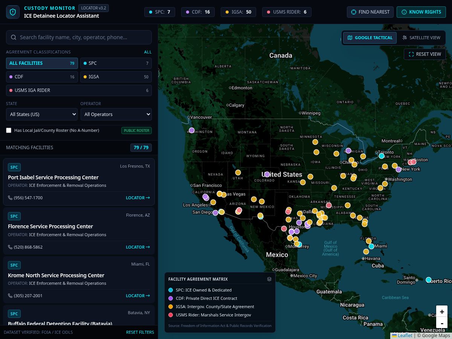Click the 79 / 79 matching count

(x=141, y=148)
